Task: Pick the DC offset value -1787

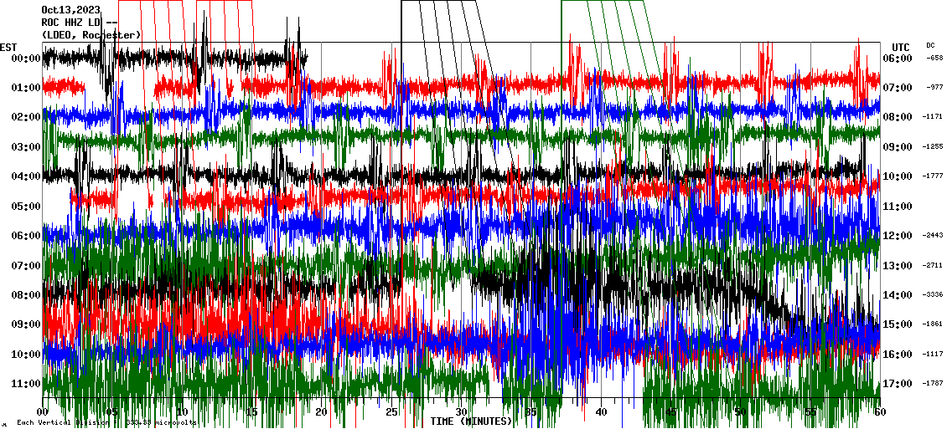Action: pyautogui.click(x=933, y=383)
